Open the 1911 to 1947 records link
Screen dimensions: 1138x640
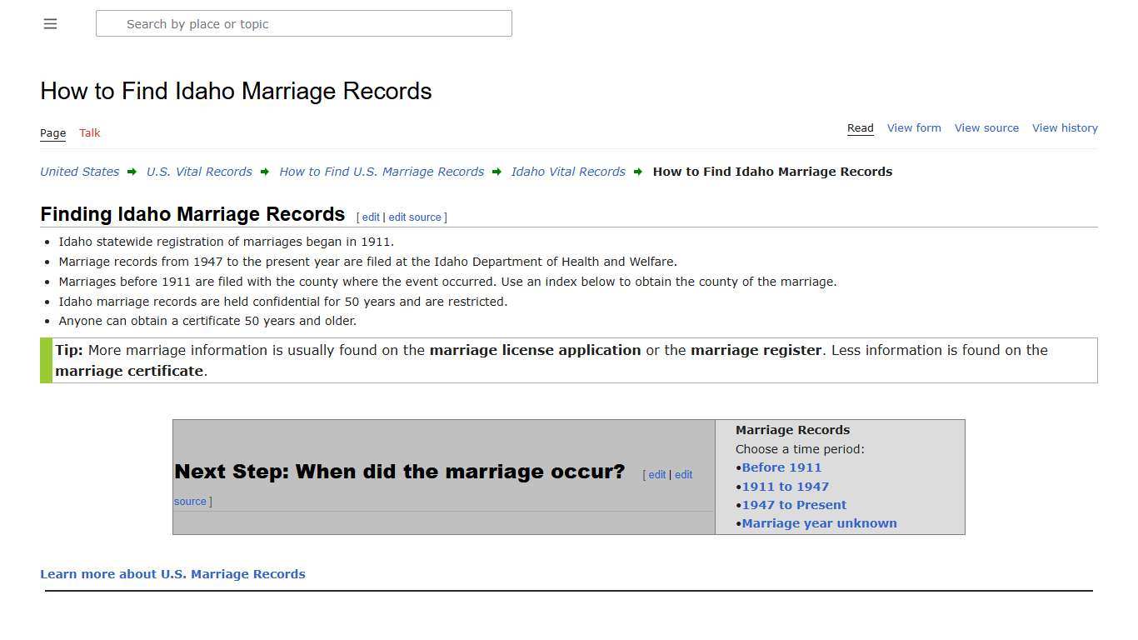(x=785, y=486)
